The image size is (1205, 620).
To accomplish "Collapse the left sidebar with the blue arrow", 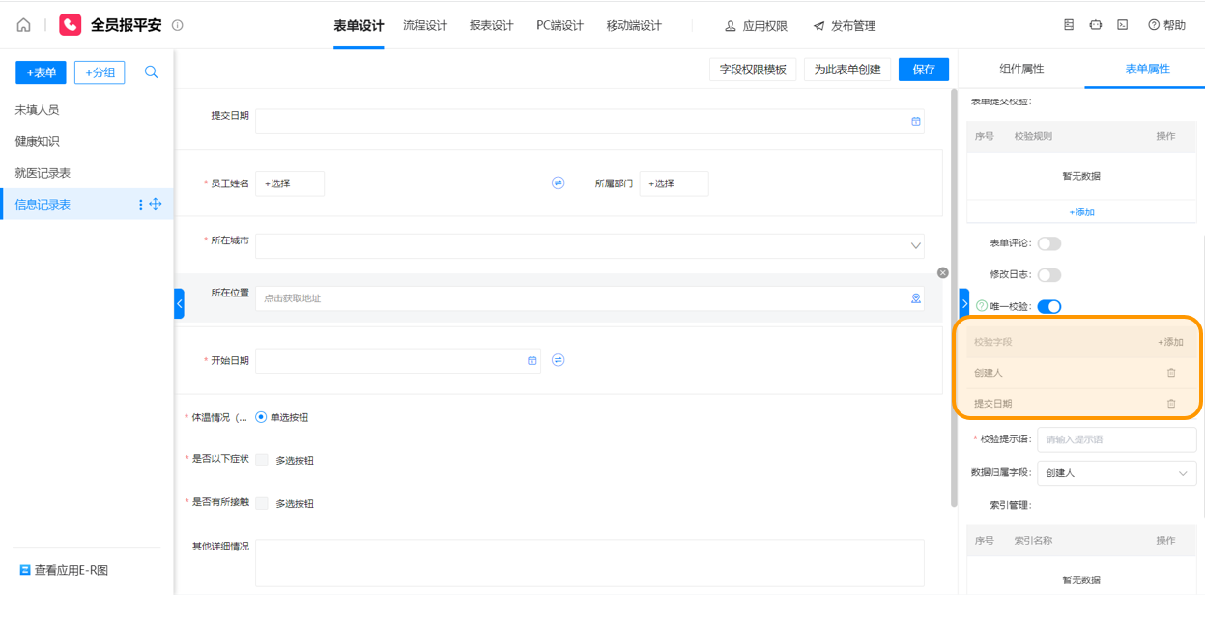I will click(179, 303).
